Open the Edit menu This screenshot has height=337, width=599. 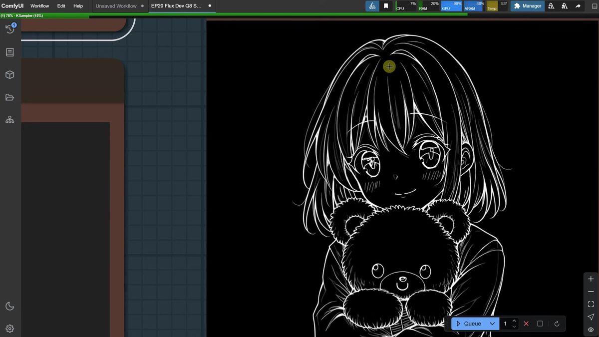61,6
